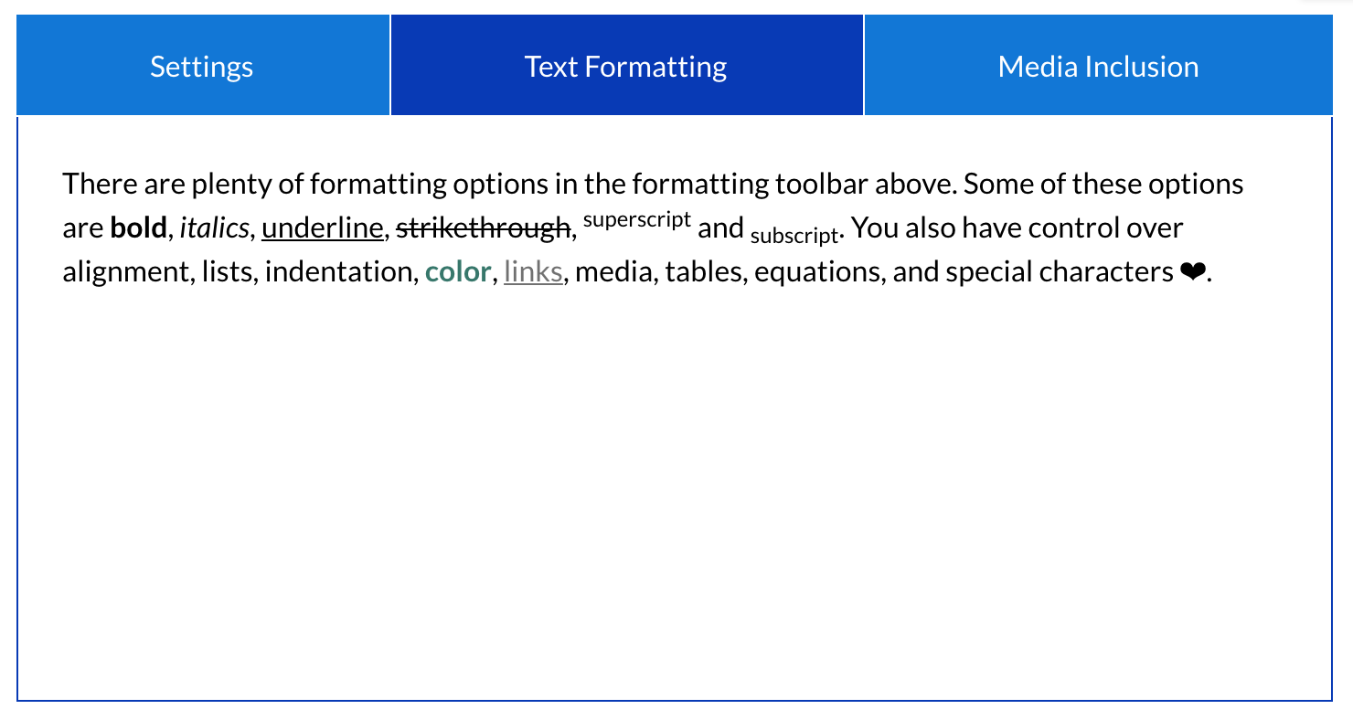
Task: Open the Settings tab
Action: pos(202,67)
